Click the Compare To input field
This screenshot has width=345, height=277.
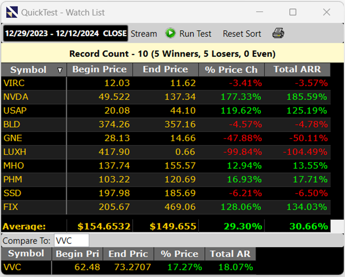71,240
